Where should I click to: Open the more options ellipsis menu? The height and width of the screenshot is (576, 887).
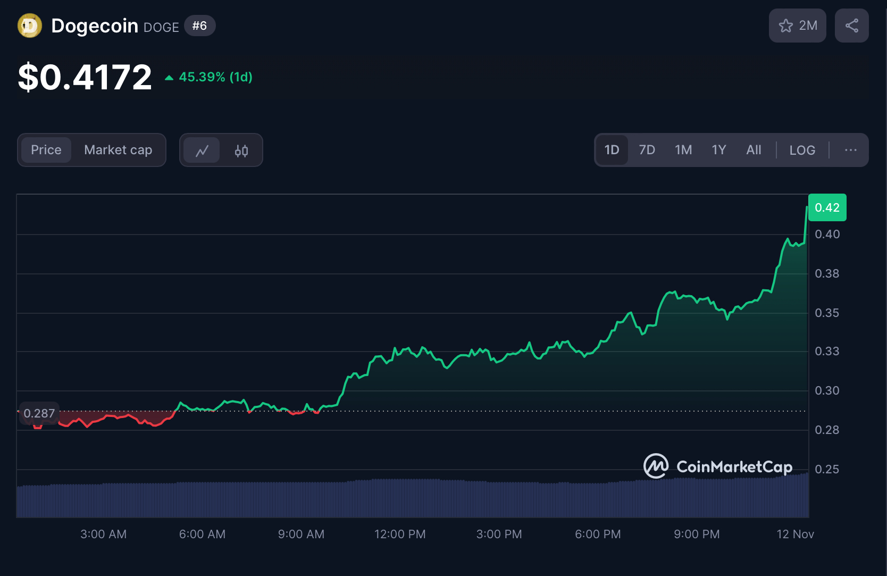(x=850, y=150)
